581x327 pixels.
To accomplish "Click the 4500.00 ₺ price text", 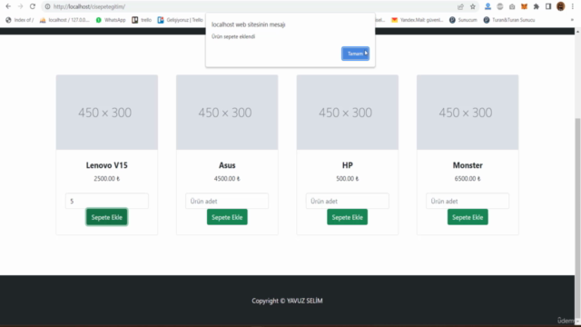I will pos(227,179).
